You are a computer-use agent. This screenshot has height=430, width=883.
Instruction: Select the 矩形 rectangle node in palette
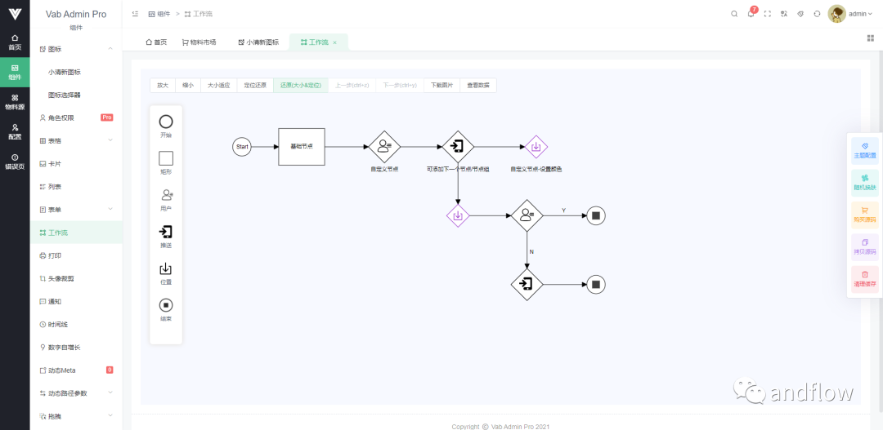pyautogui.click(x=166, y=158)
